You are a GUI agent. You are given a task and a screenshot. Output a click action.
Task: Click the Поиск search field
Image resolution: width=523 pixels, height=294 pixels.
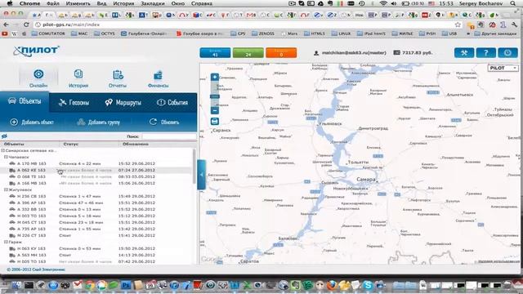(169, 136)
